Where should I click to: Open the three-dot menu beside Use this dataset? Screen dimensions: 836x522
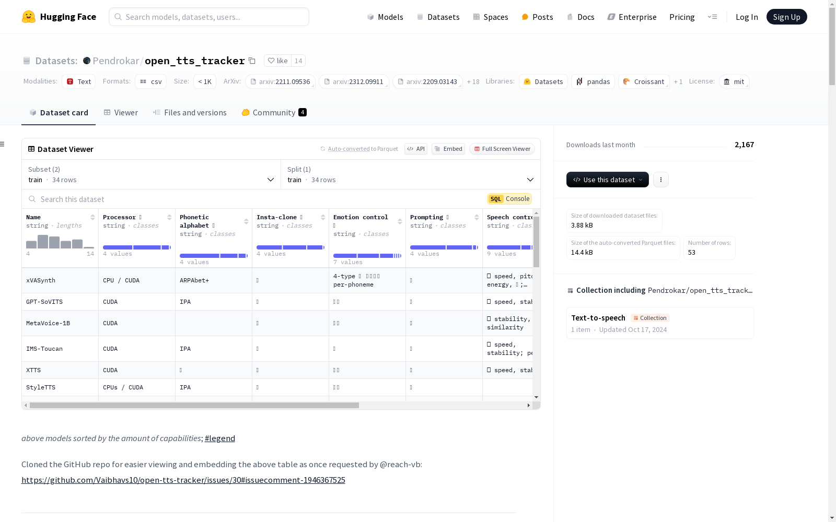pyautogui.click(x=661, y=180)
